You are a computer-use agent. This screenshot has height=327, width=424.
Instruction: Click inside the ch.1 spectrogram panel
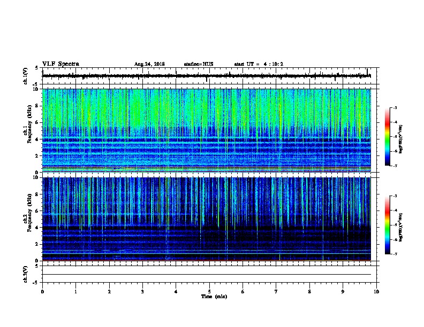coord(209,130)
